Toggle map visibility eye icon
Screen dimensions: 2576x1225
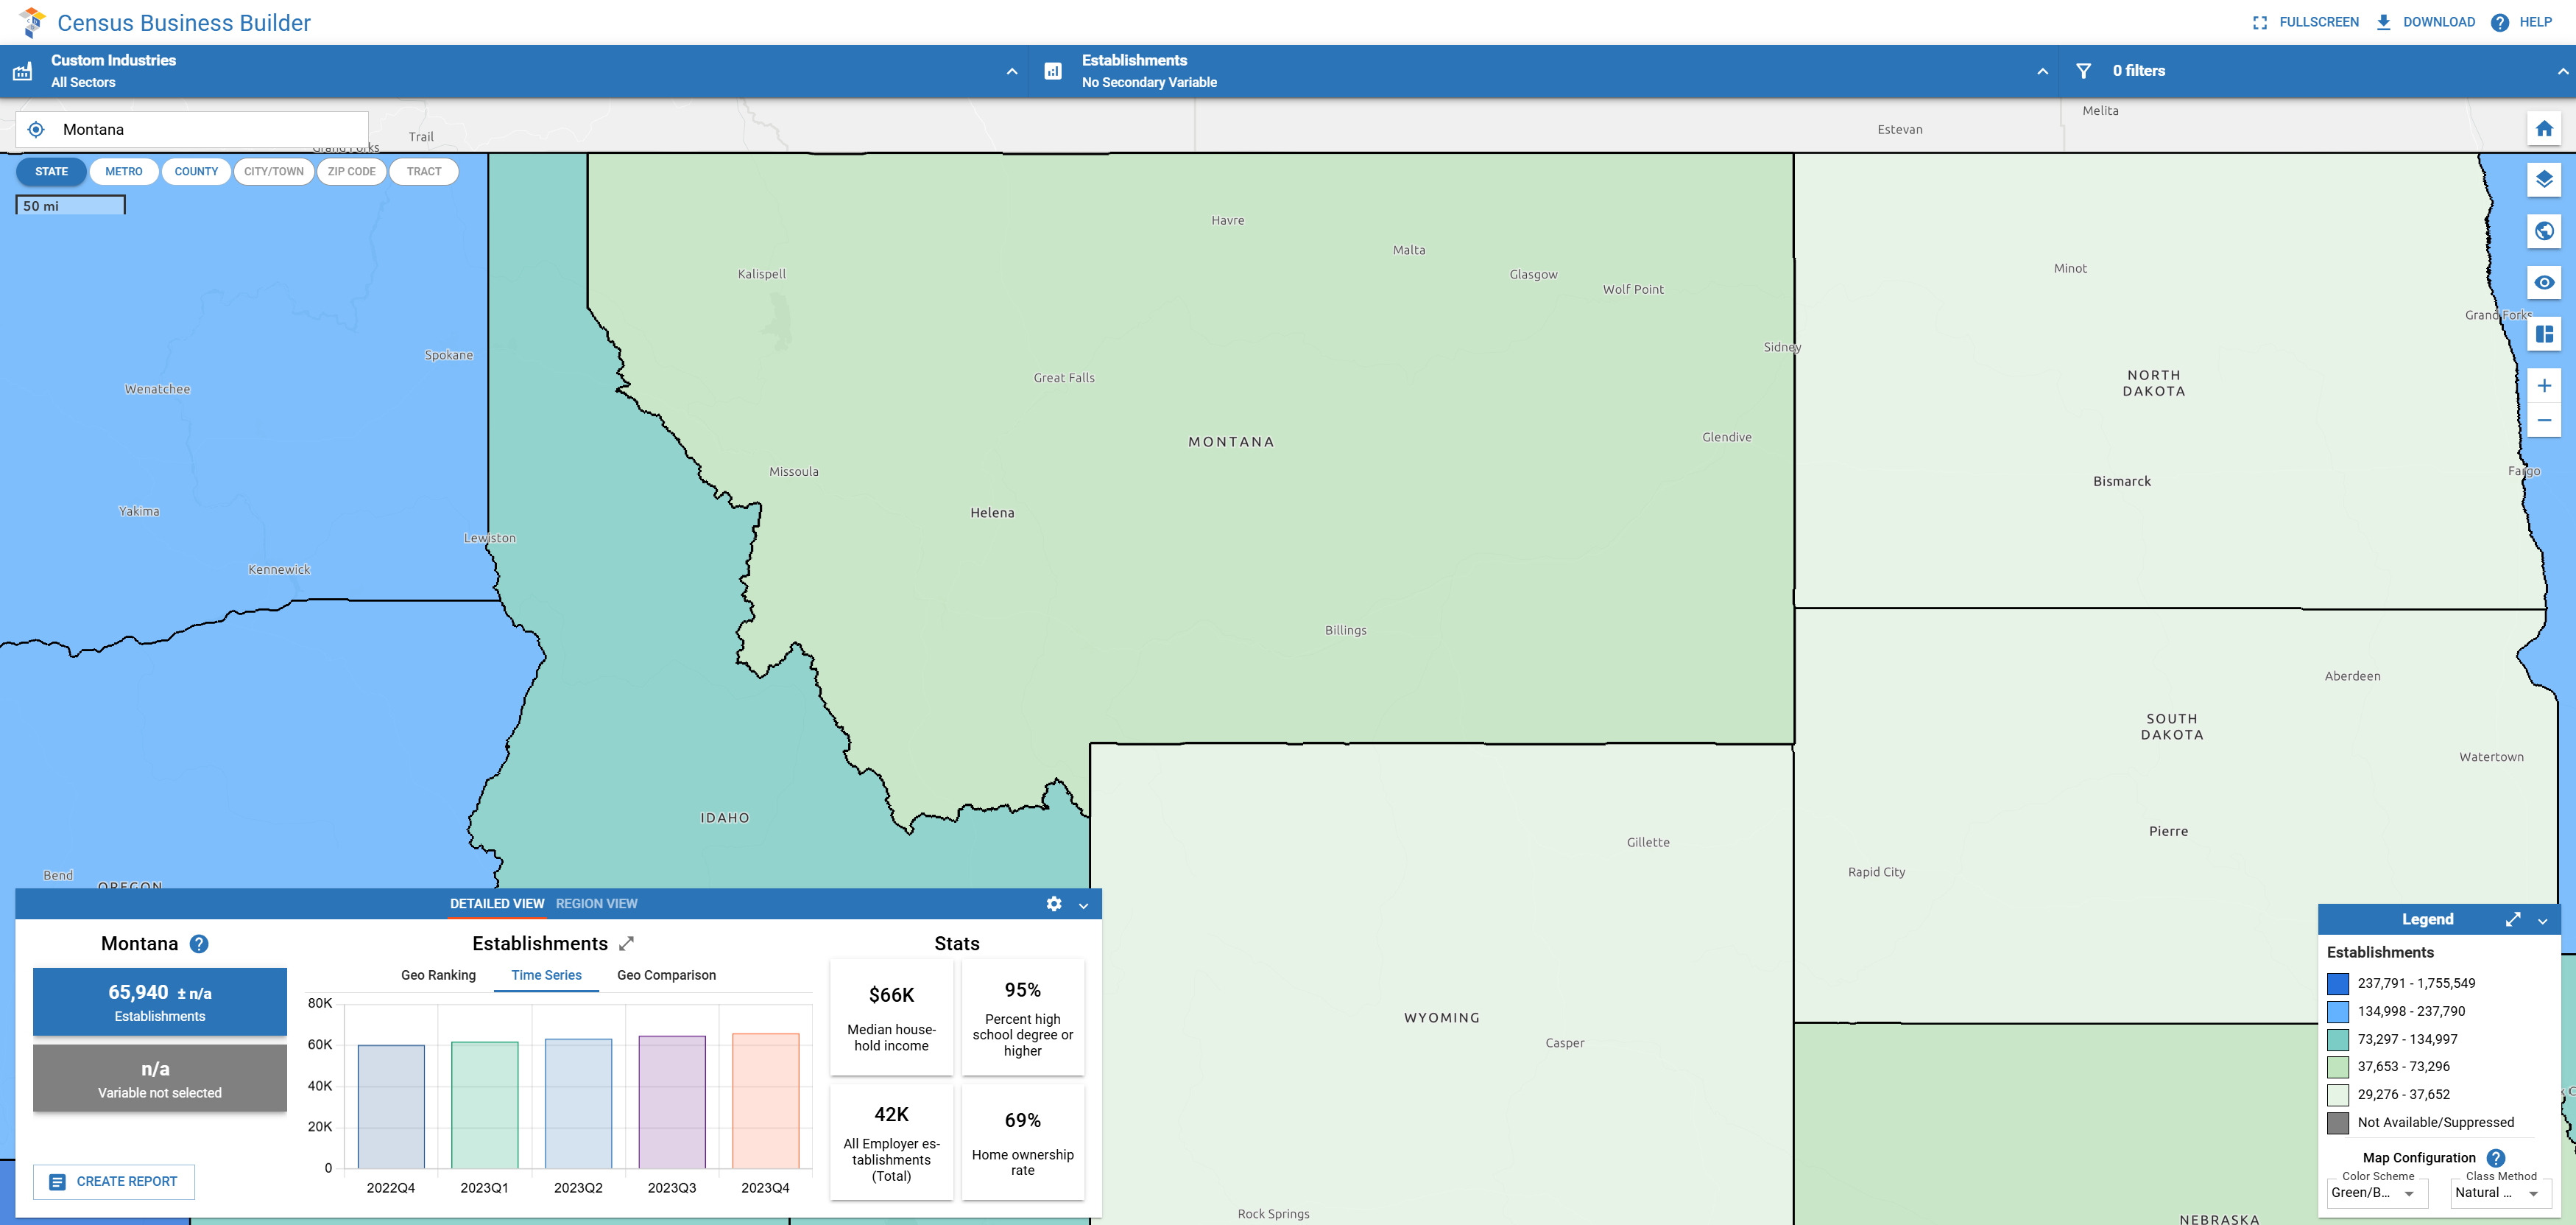pyautogui.click(x=2544, y=282)
